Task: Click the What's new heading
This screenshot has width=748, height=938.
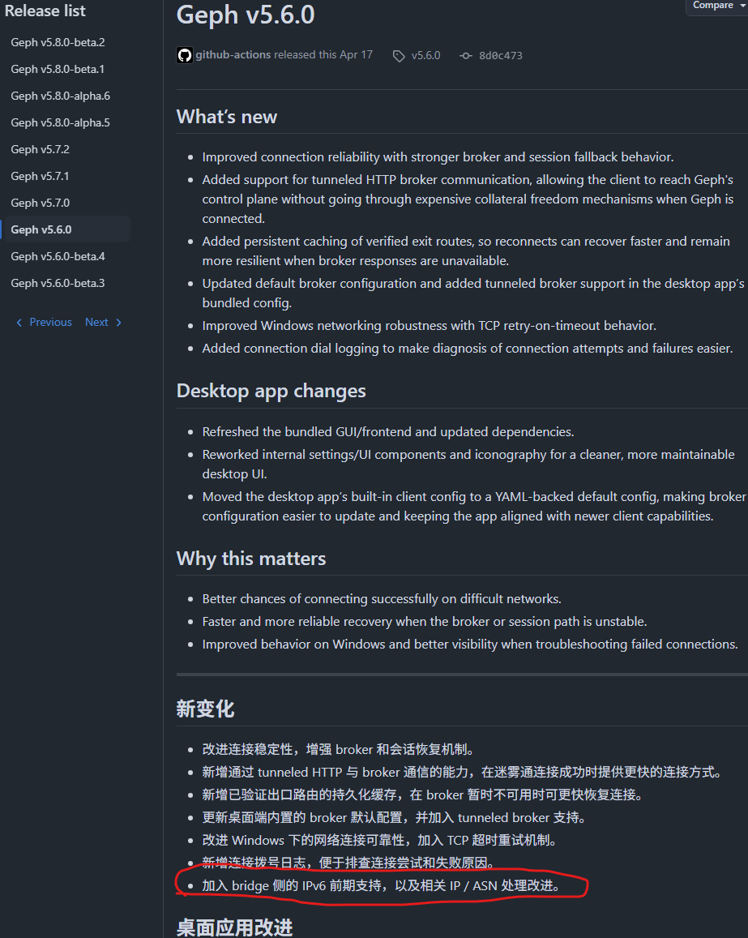Action: click(227, 117)
